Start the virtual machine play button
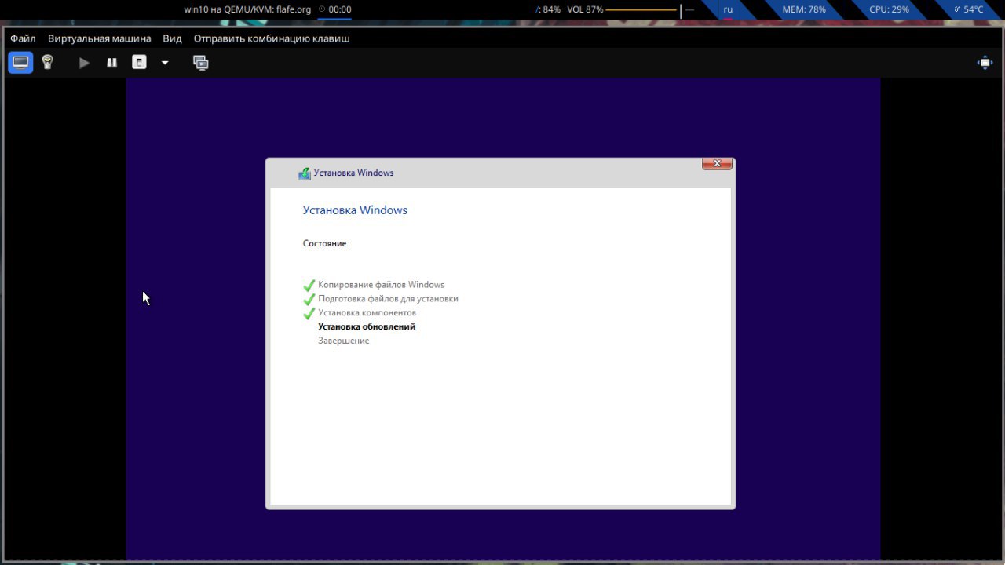Viewport: 1005px width, 565px height. pos(84,63)
